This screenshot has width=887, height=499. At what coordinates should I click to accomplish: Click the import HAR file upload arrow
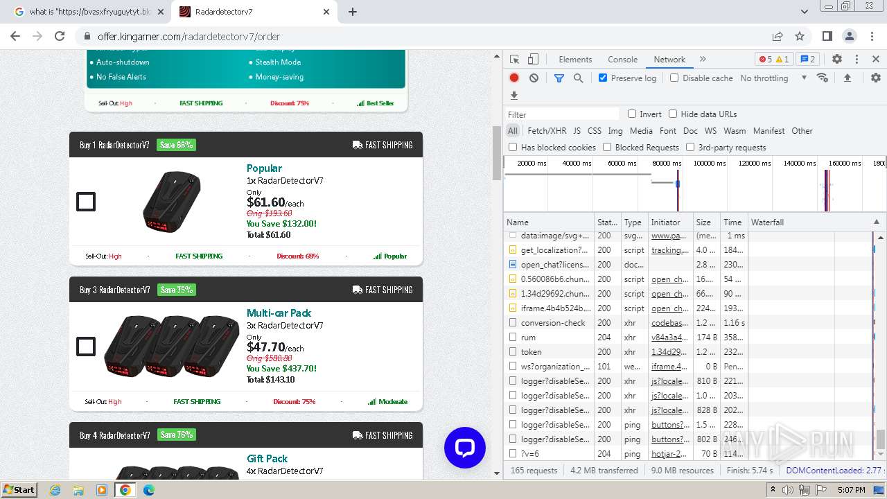point(847,78)
